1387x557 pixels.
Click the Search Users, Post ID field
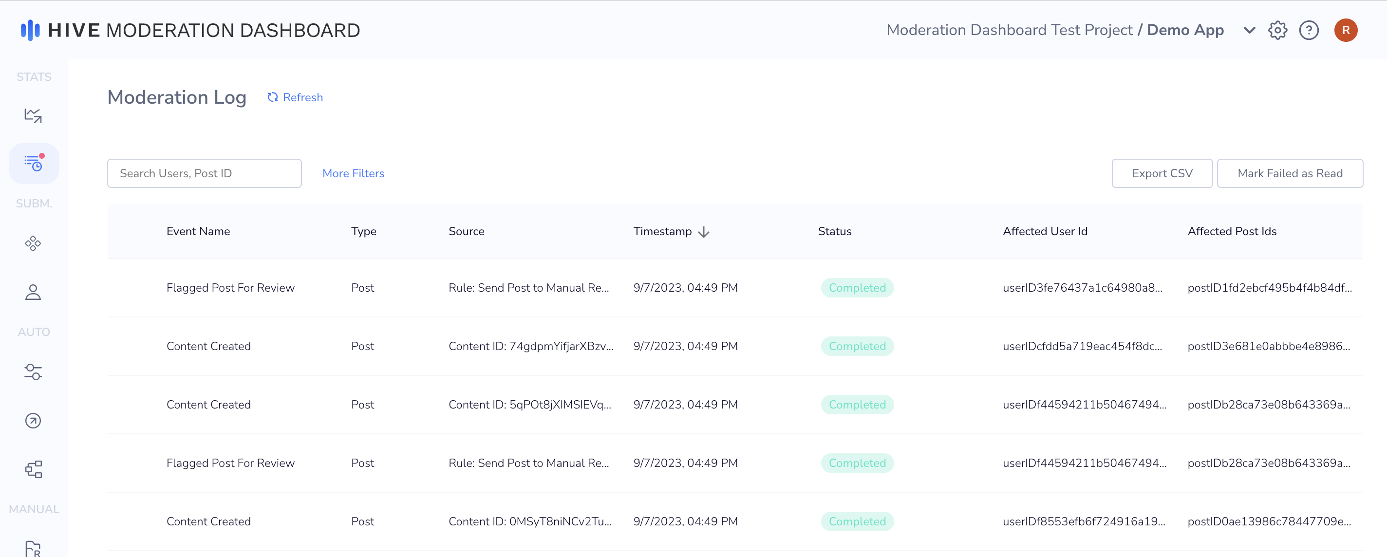point(204,173)
